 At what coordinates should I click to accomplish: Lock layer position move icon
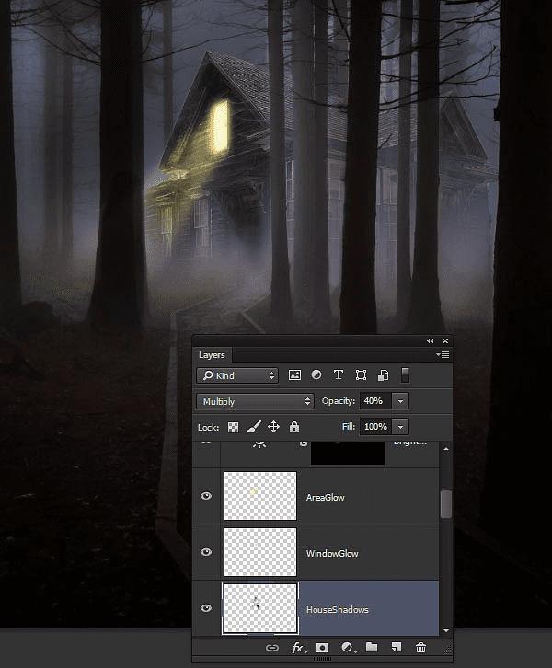click(x=273, y=427)
